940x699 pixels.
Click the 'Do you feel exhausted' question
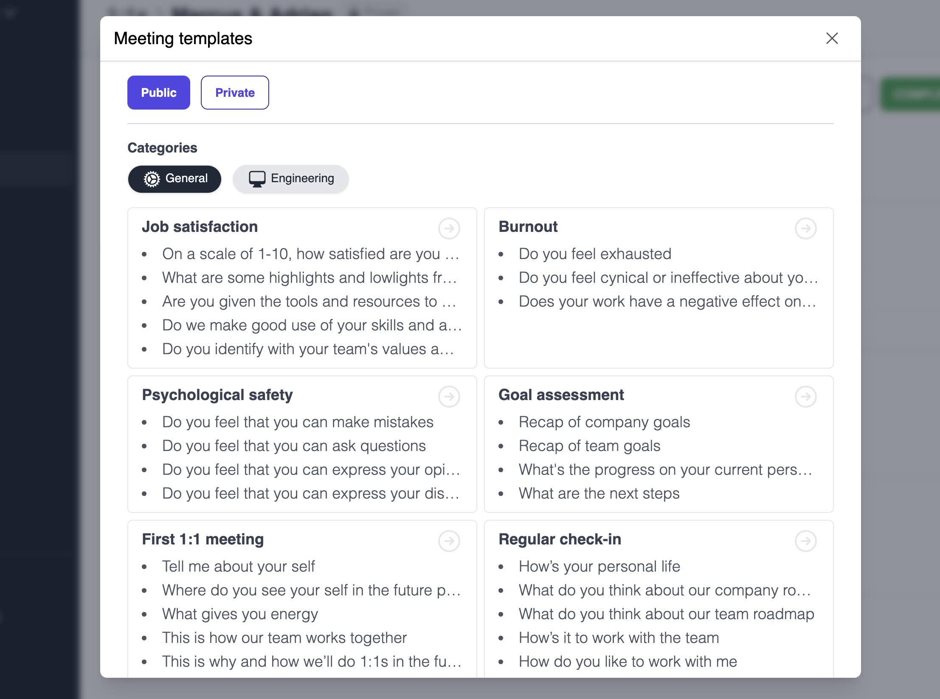595,254
